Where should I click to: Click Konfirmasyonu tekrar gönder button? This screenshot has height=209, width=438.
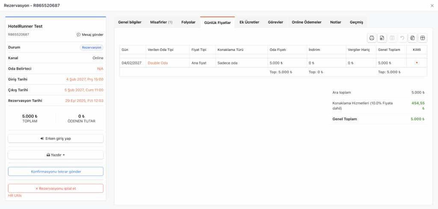56,171
